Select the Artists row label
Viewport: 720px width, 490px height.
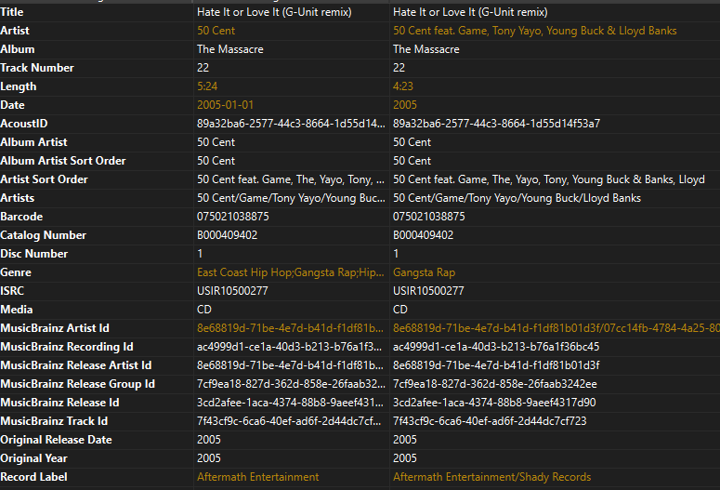[18, 198]
